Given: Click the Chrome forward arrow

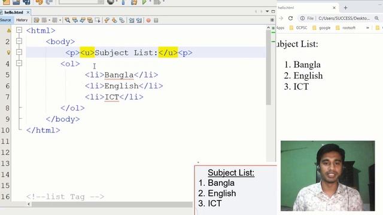Looking at the screenshot, I should coord(281,18).
